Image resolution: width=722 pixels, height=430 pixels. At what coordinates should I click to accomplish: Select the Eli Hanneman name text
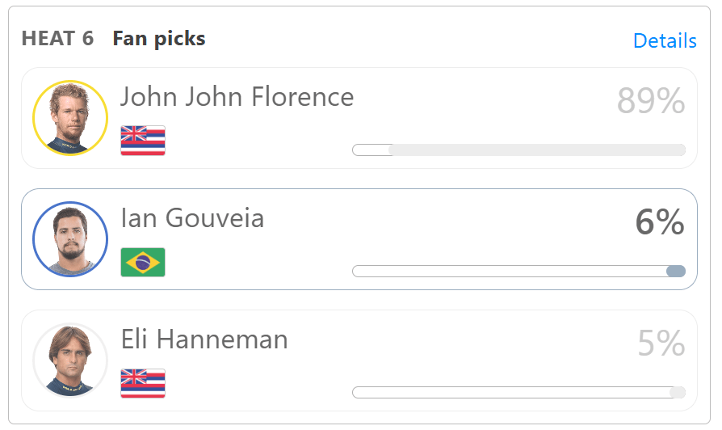click(204, 339)
